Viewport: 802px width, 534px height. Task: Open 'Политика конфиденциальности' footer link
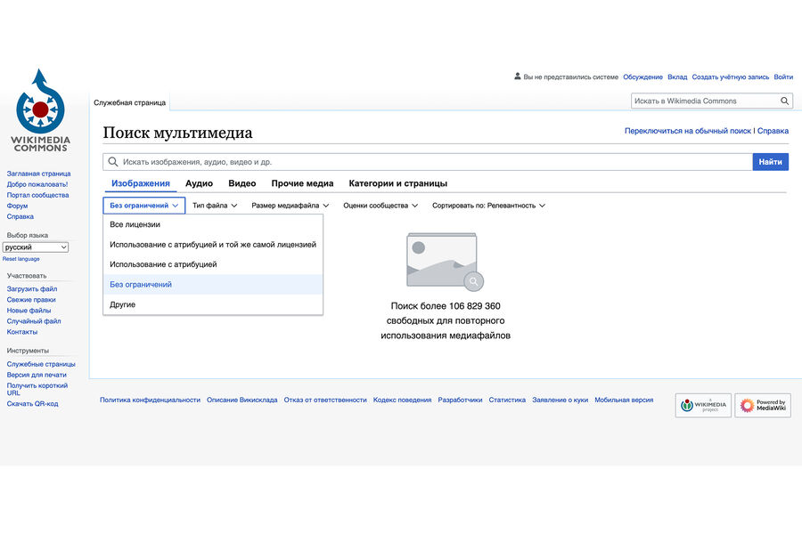tap(150, 400)
